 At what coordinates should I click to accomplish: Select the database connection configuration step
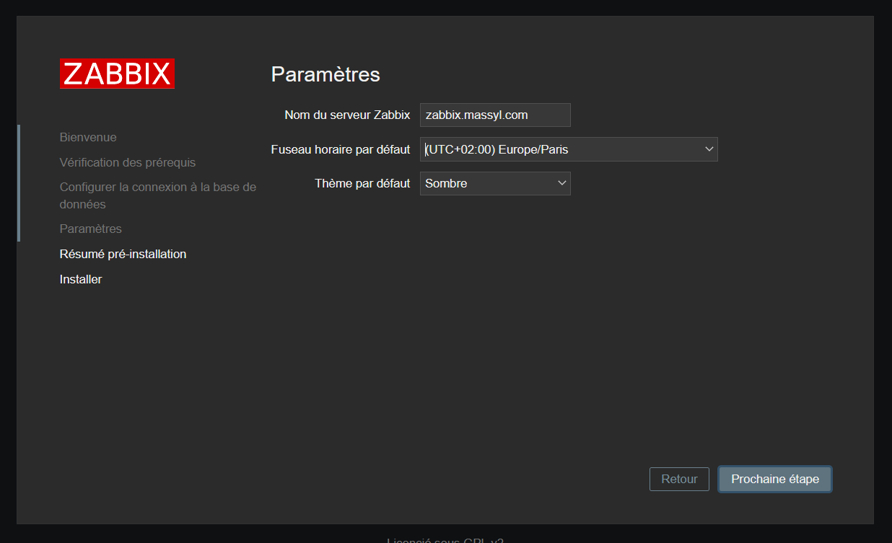158,195
